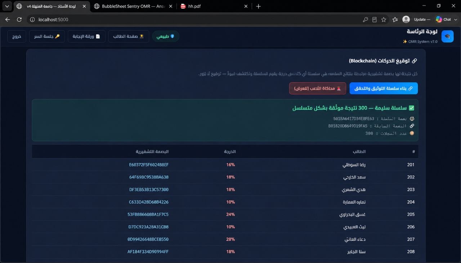This screenshot has height=263, width=461.
Task: Click the الطالب column header
Action: point(359,152)
